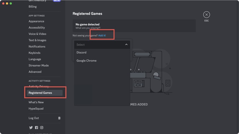Switch to Streamer Mode settings
Image resolution: width=239 pixels, height=134 pixels.
39,66
